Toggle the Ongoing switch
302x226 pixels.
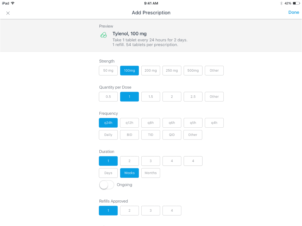[x=107, y=185]
